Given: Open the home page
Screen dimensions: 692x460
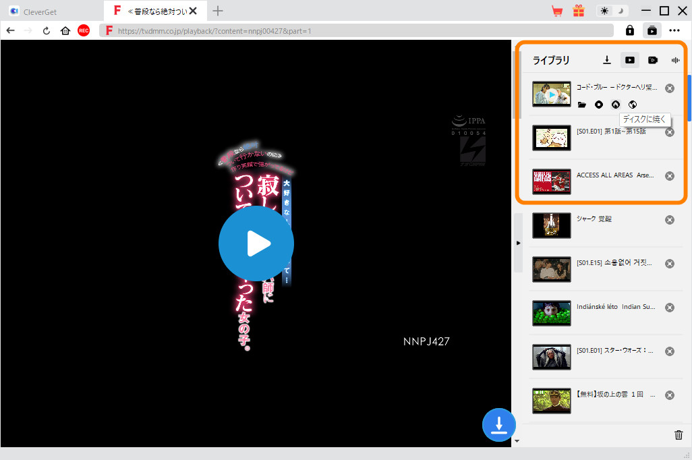Looking at the screenshot, I should [x=65, y=30].
